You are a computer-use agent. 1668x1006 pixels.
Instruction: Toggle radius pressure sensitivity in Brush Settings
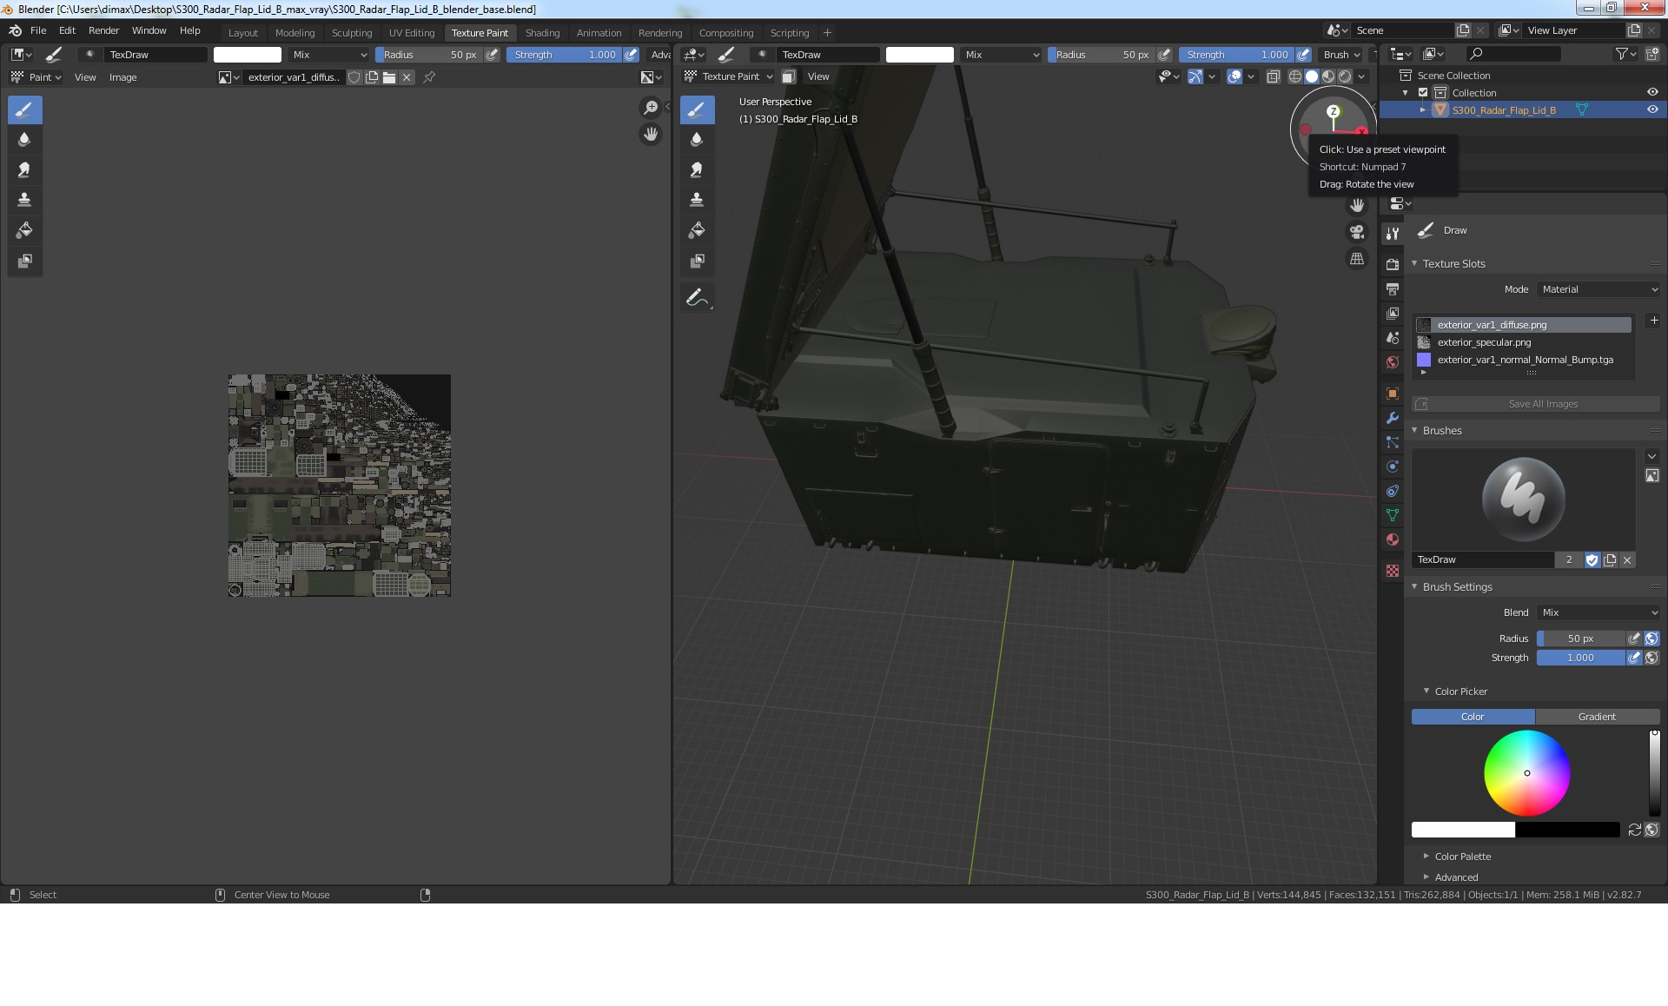[1633, 639]
